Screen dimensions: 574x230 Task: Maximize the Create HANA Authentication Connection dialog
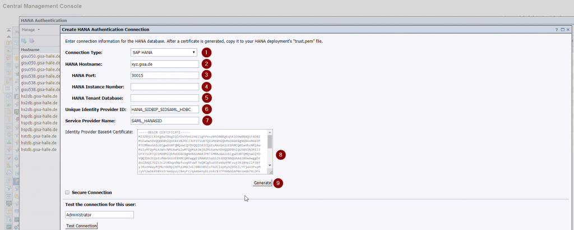(563, 29)
